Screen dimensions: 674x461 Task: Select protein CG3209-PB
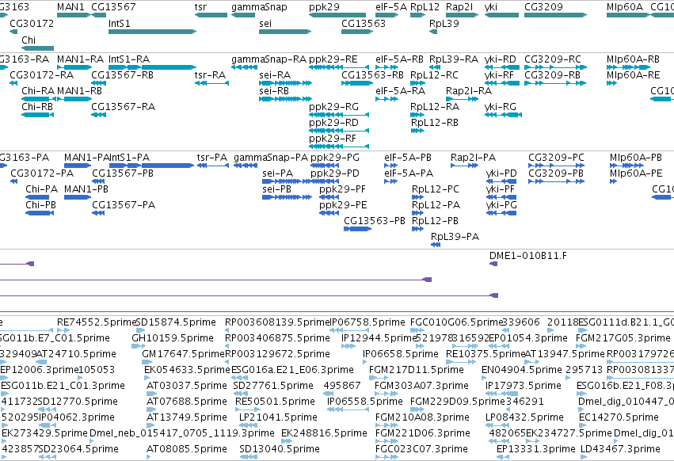pyautogui.click(x=557, y=181)
